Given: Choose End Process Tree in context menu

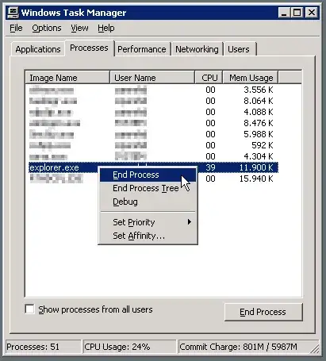Looking at the screenshot, I should pos(148,188).
